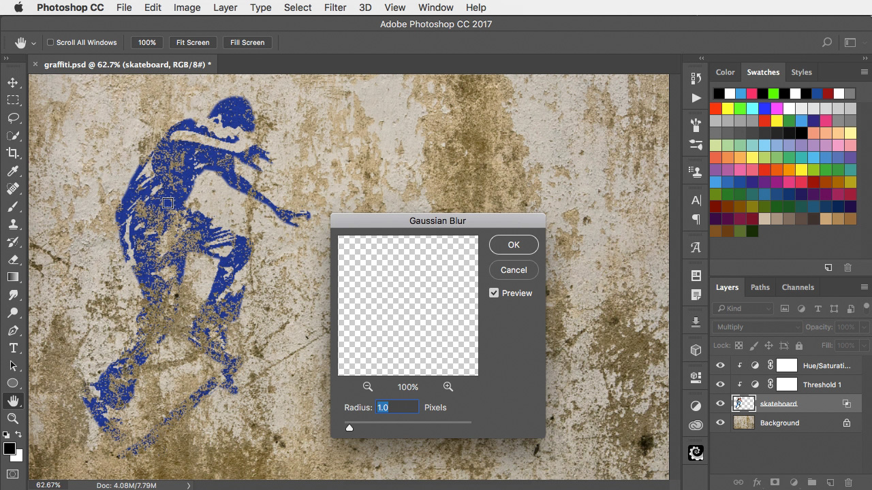This screenshot has width=872, height=490.
Task: Select the Type tool
Action: click(x=14, y=348)
